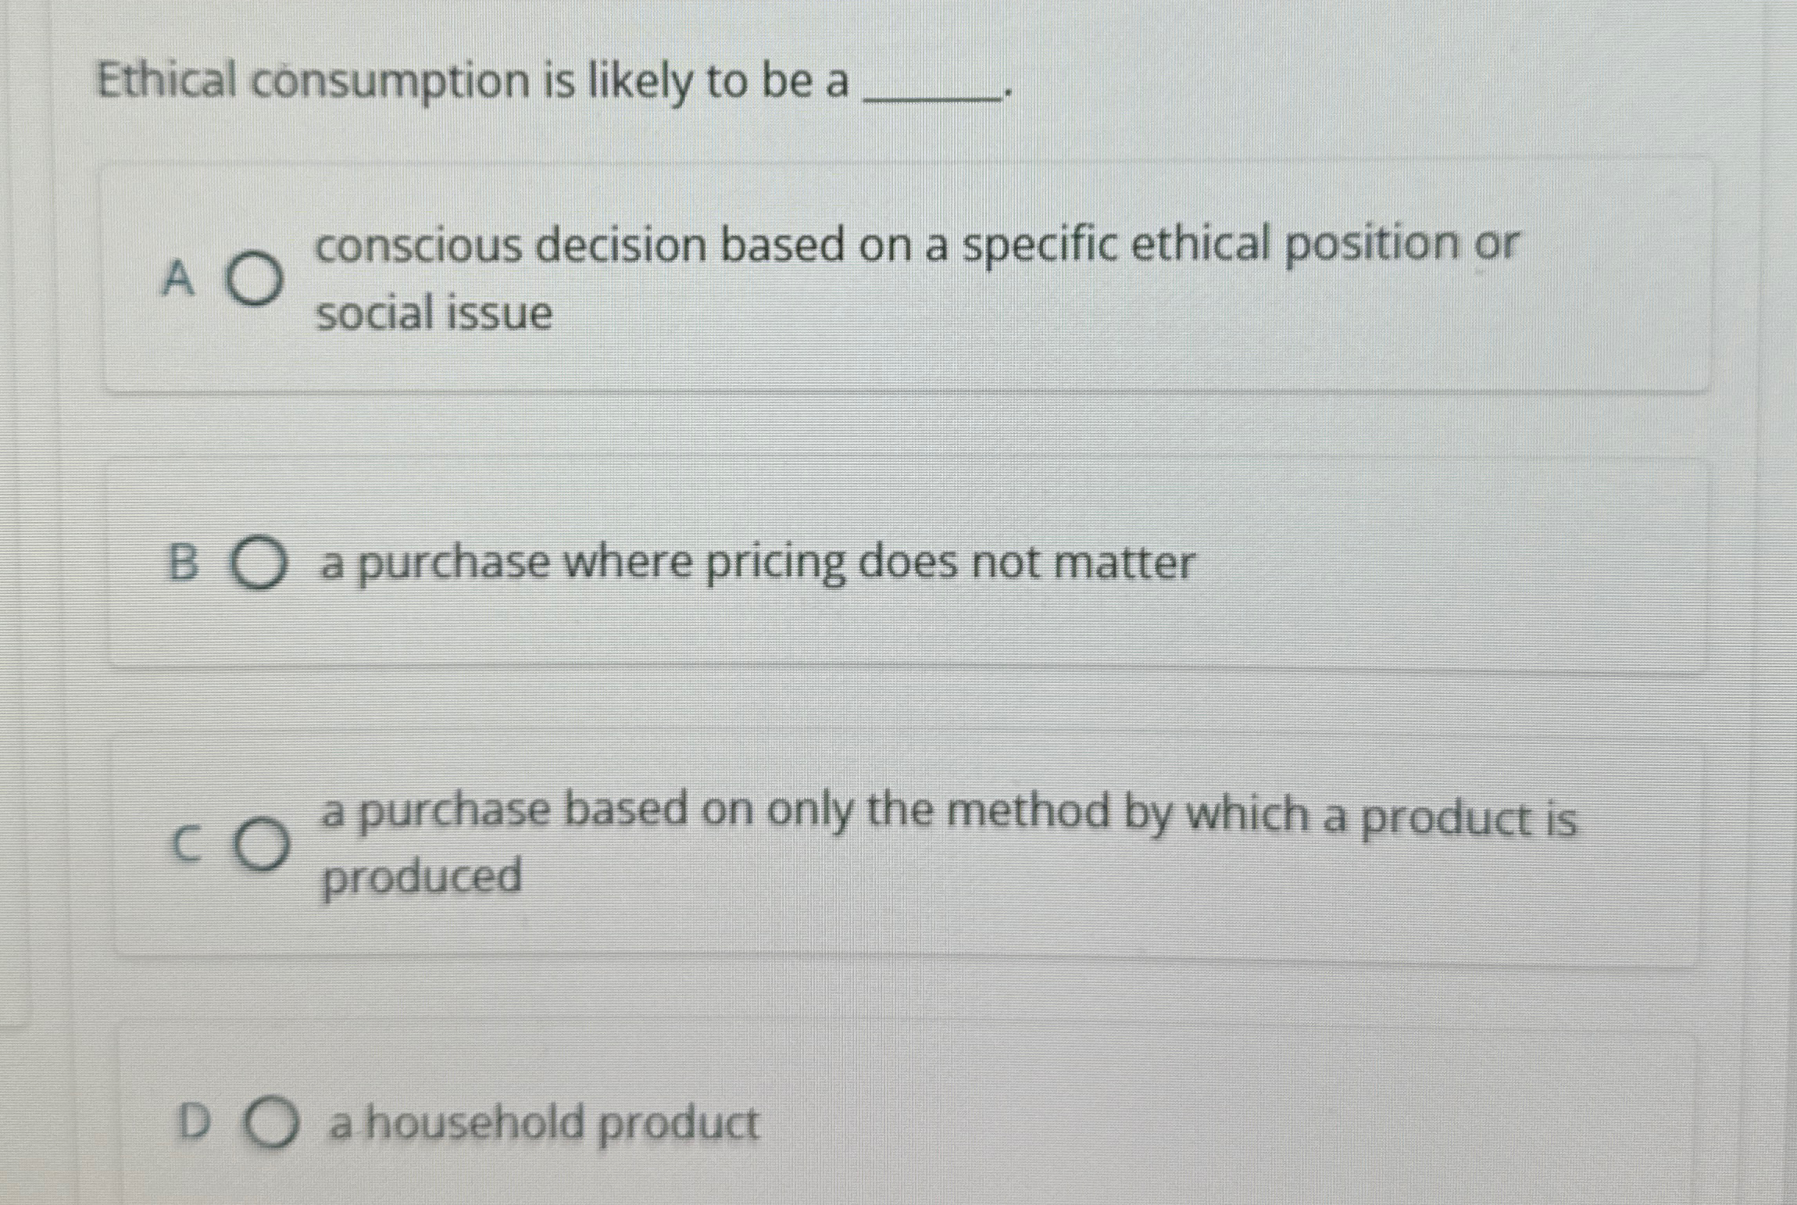Click the letter C label
The height and width of the screenshot is (1205, 1797).
(188, 845)
